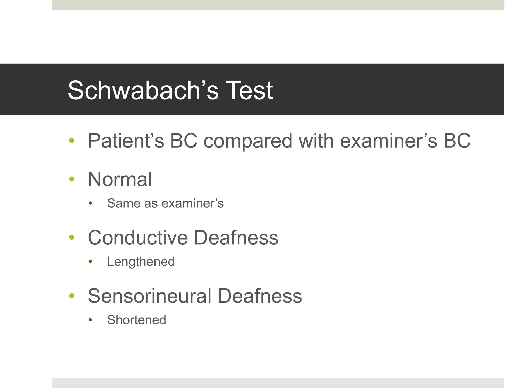Click the green bullet before "Patient's BC"
This screenshot has width=517, height=388.
[72, 140]
